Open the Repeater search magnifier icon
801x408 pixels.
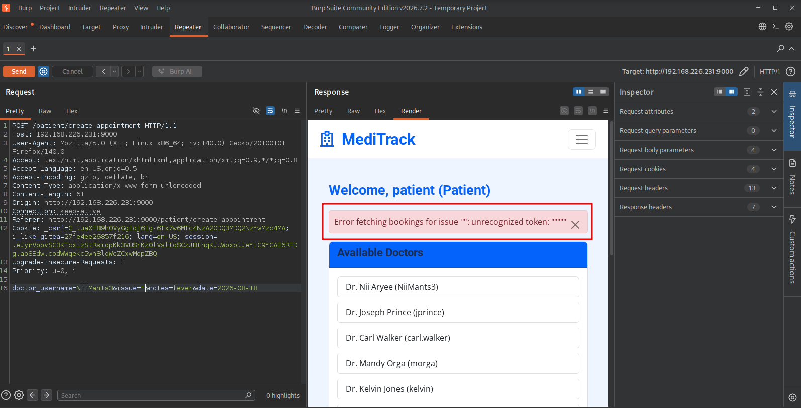[x=780, y=48]
